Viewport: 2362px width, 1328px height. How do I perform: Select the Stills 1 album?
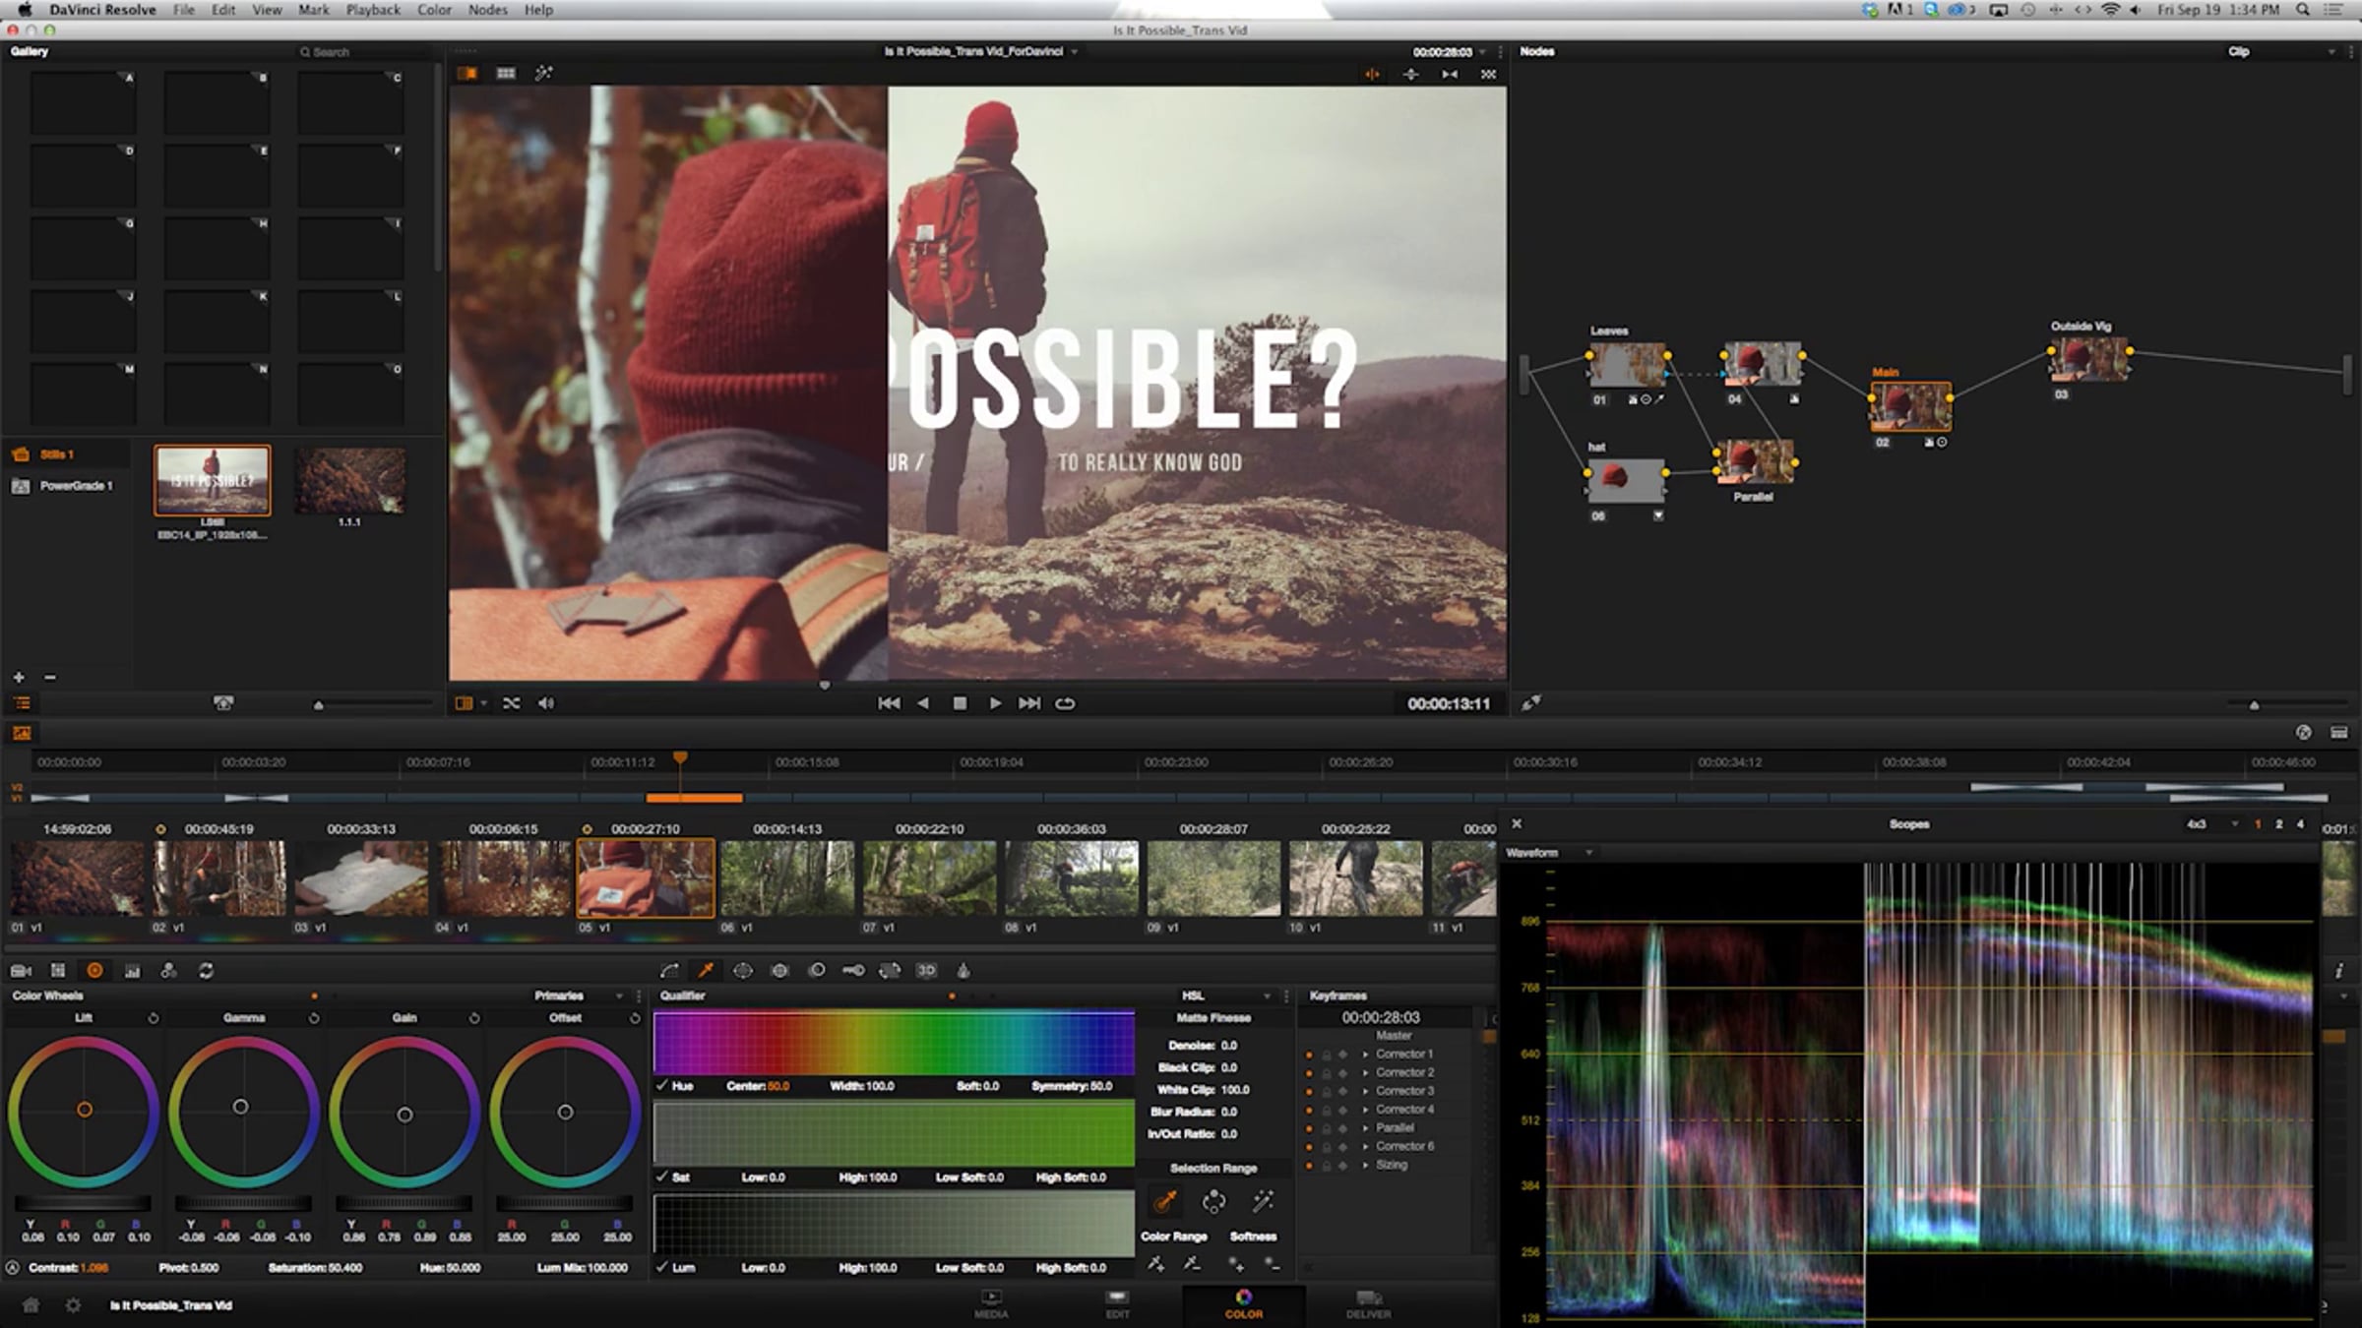[x=57, y=454]
